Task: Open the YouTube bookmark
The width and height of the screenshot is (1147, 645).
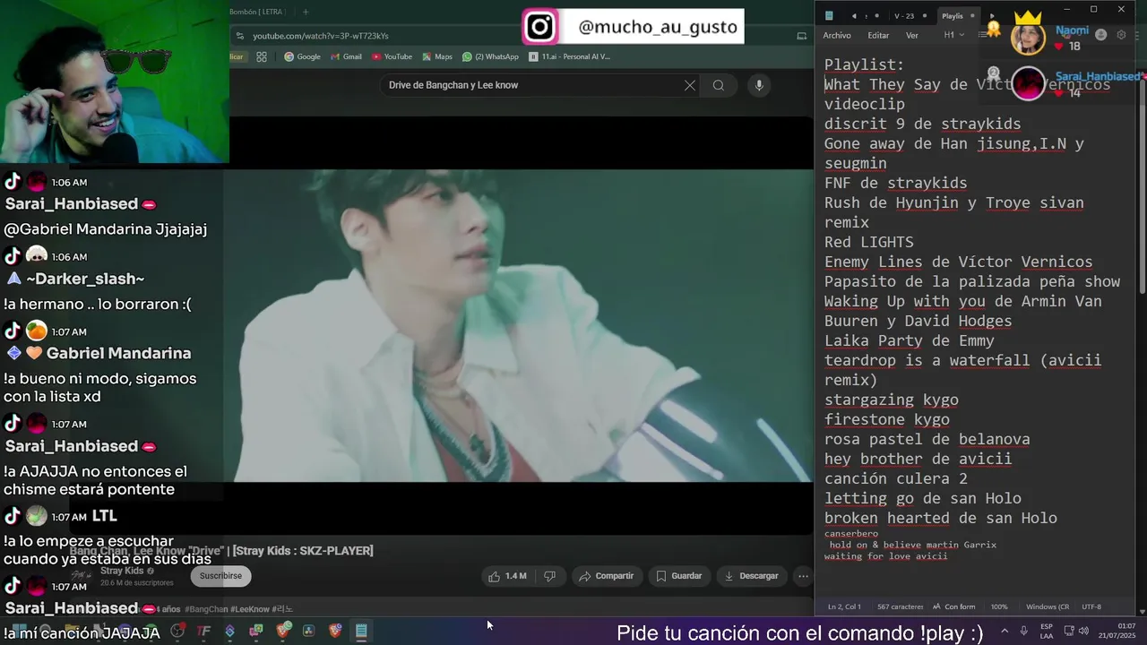Action: [x=392, y=56]
